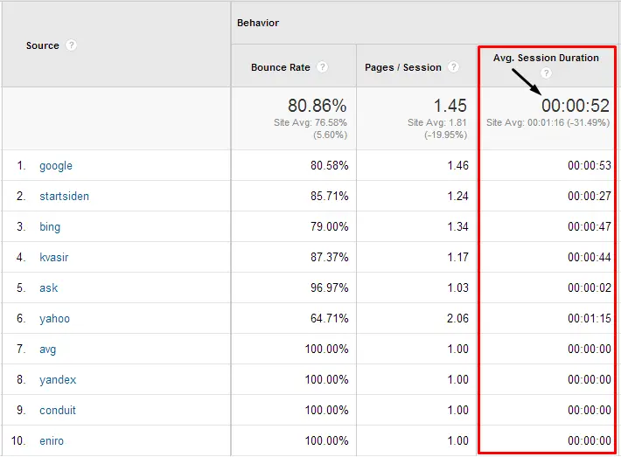Open the eniro source link

(x=52, y=440)
